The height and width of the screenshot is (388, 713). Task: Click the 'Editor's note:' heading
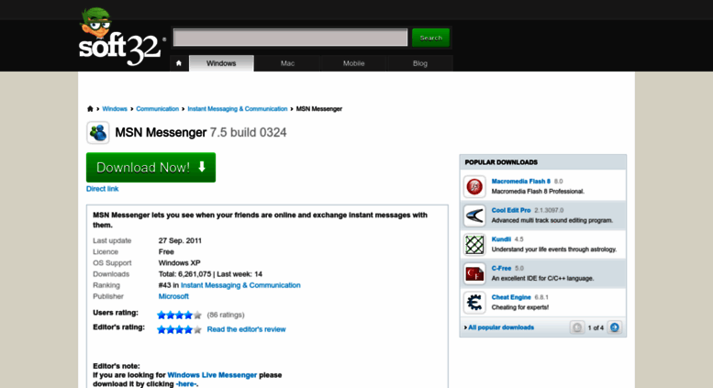coord(117,366)
